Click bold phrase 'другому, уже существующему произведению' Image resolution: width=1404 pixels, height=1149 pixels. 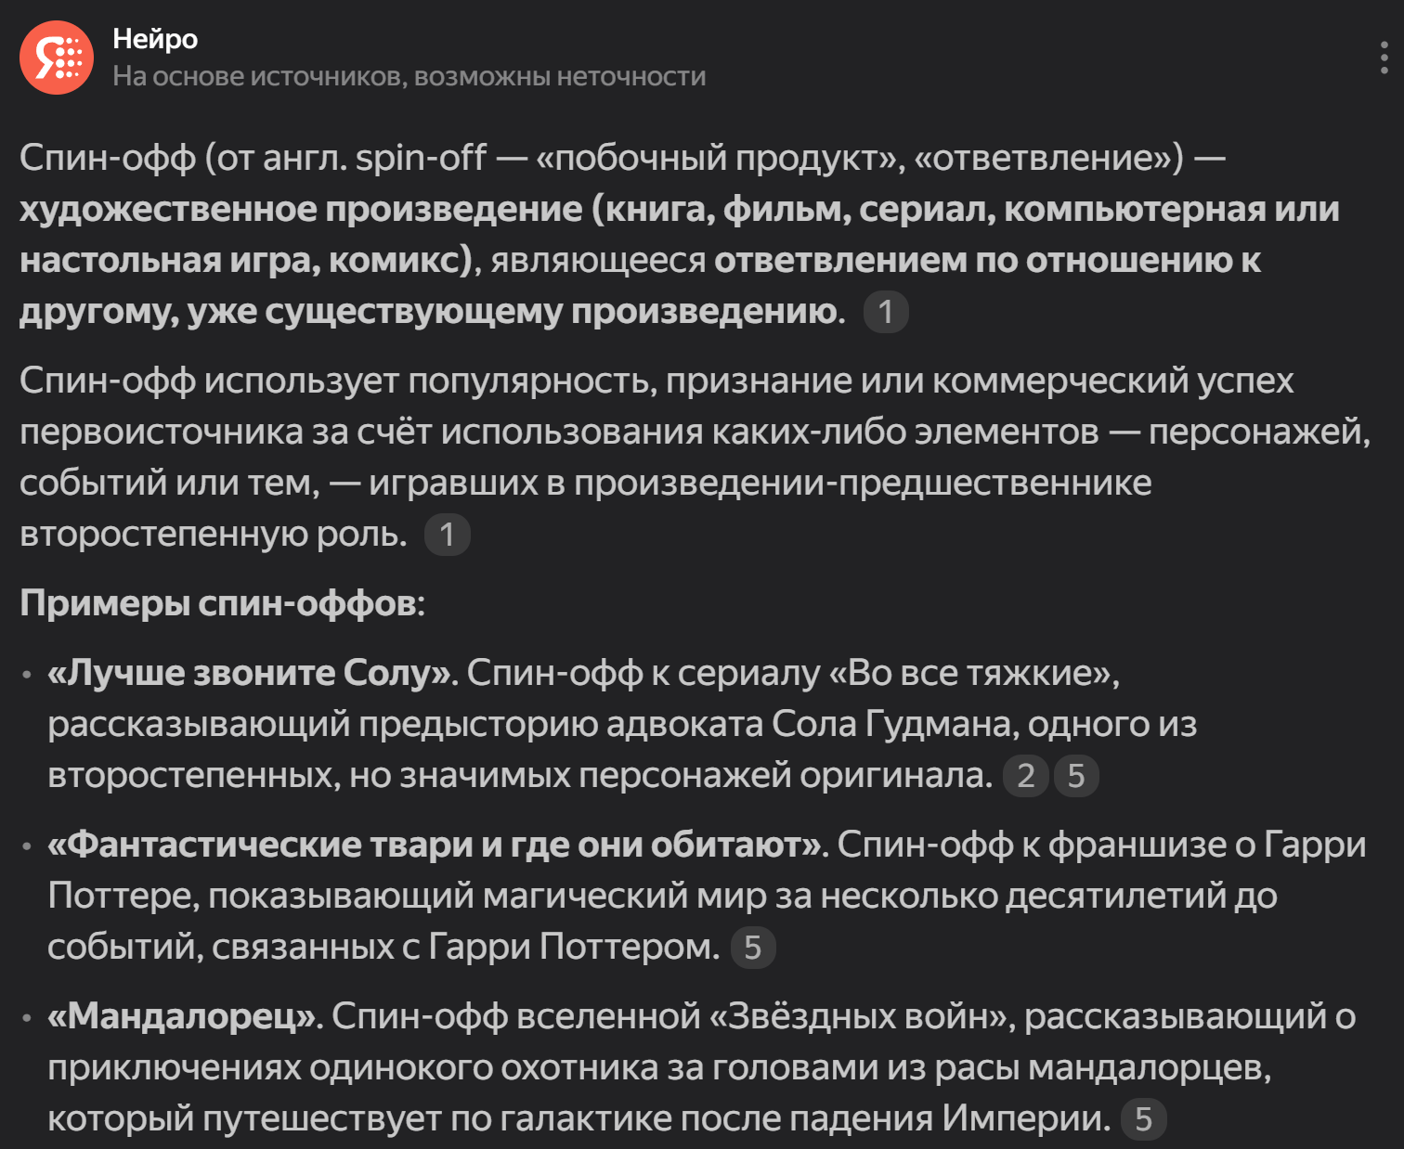coord(428,312)
